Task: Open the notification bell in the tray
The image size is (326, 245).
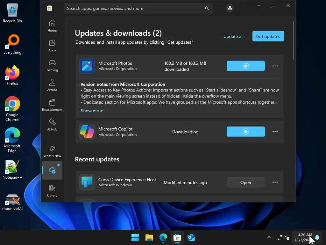Action: click(317, 237)
